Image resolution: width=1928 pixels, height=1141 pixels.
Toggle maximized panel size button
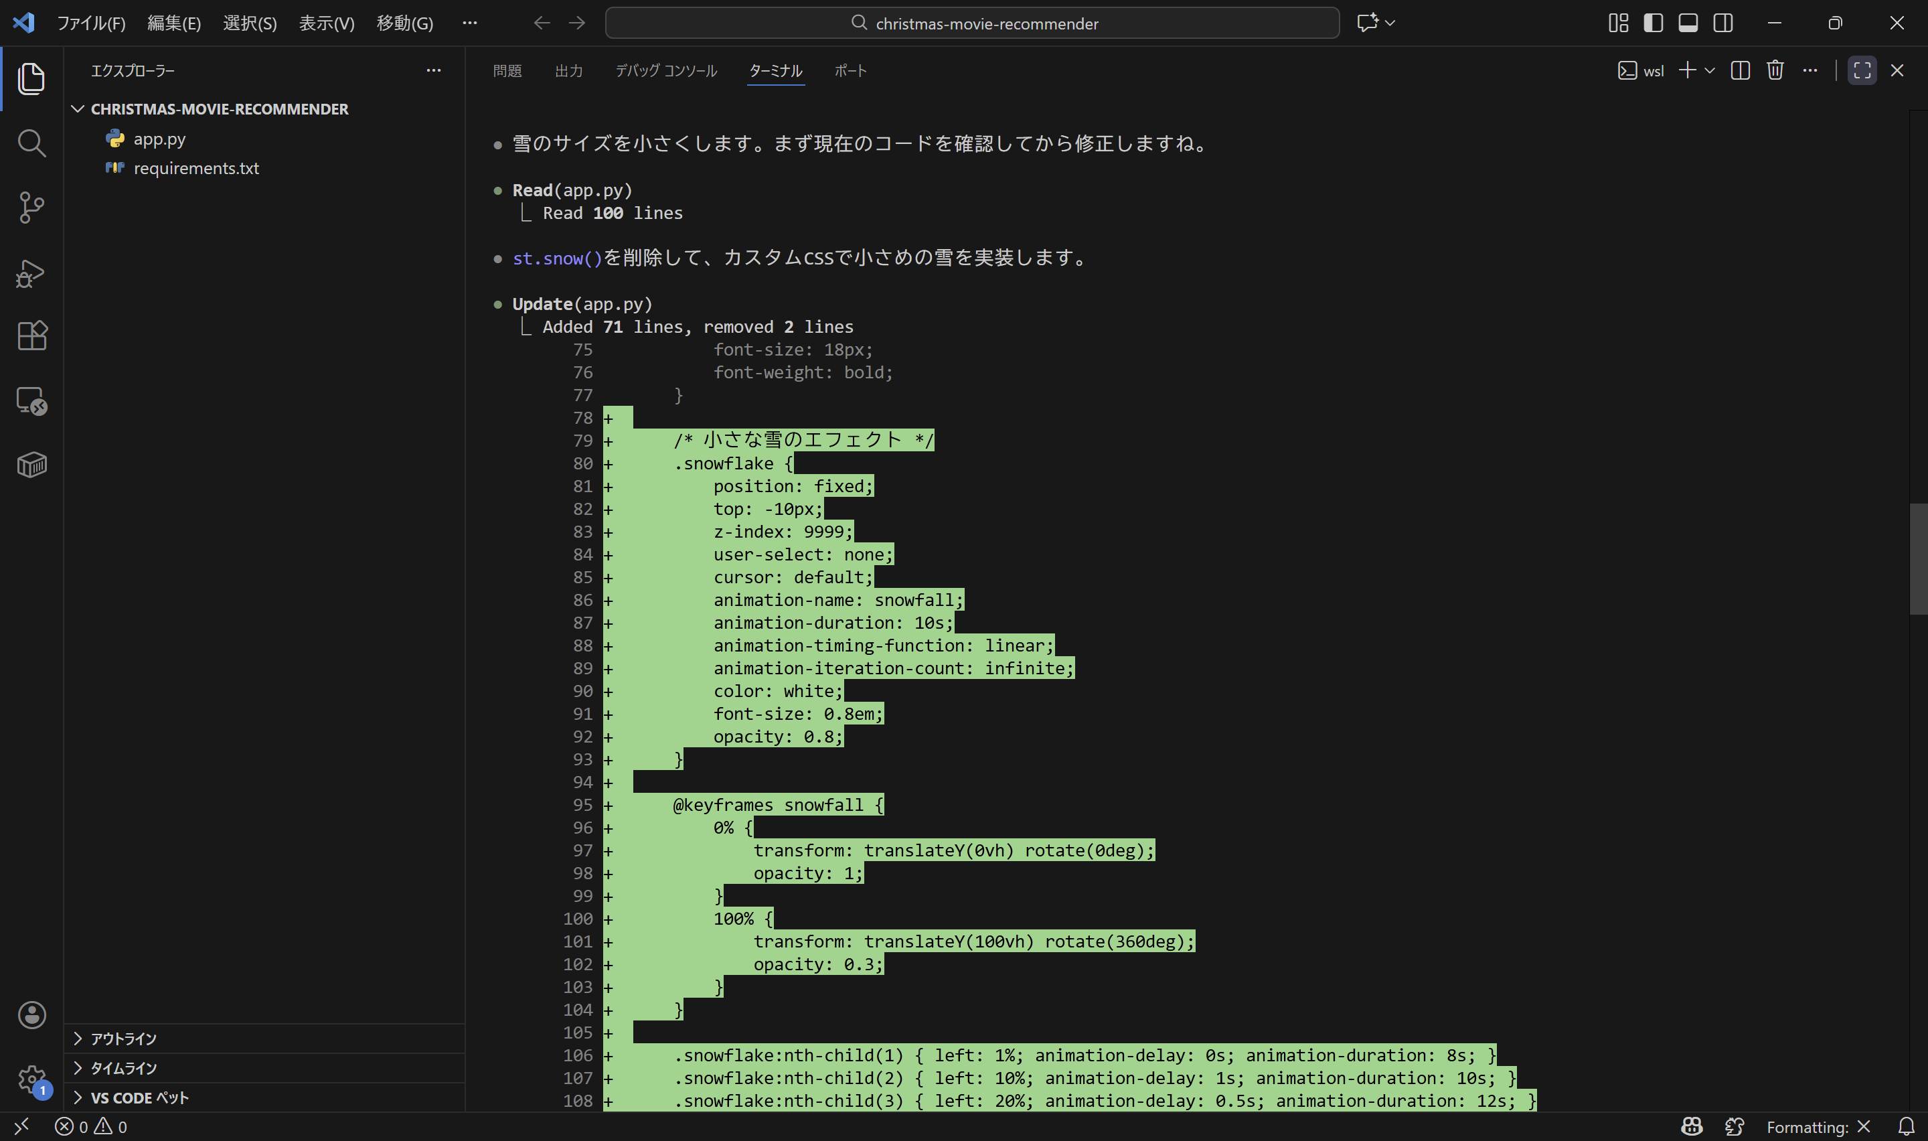pos(1862,70)
